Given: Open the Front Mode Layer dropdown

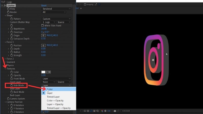Looking at the screenshot, I should pos(56,79).
